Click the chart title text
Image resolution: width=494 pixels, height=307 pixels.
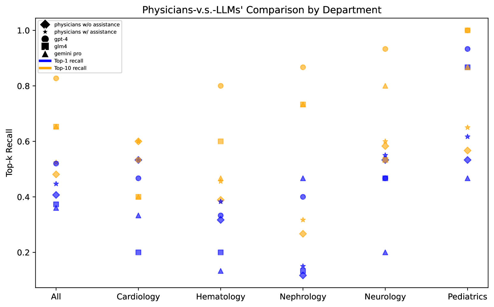(262, 10)
